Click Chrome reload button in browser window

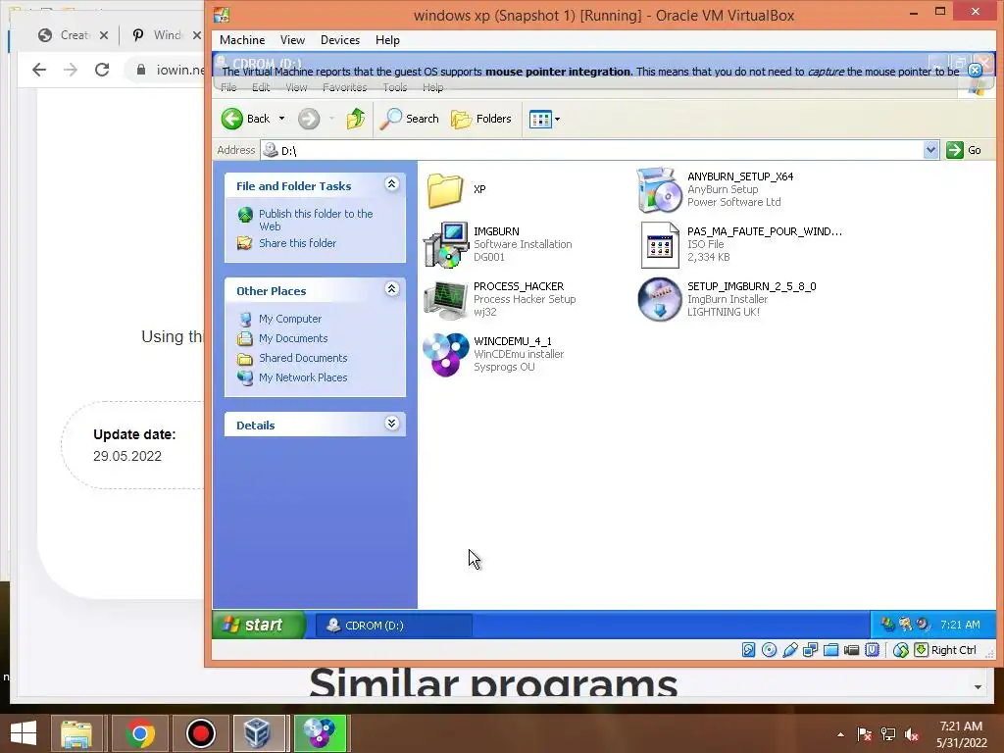click(102, 70)
